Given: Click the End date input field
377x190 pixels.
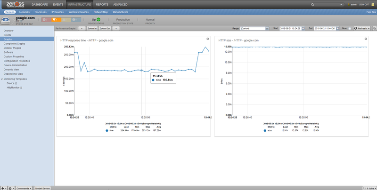Looking at the screenshot, I should pyautogui.click(x=325, y=28).
